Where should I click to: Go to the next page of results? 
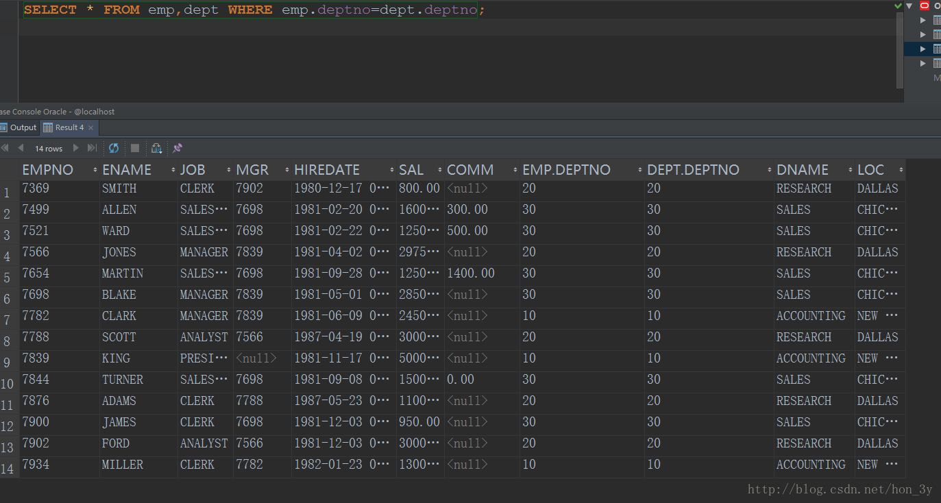click(x=75, y=148)
